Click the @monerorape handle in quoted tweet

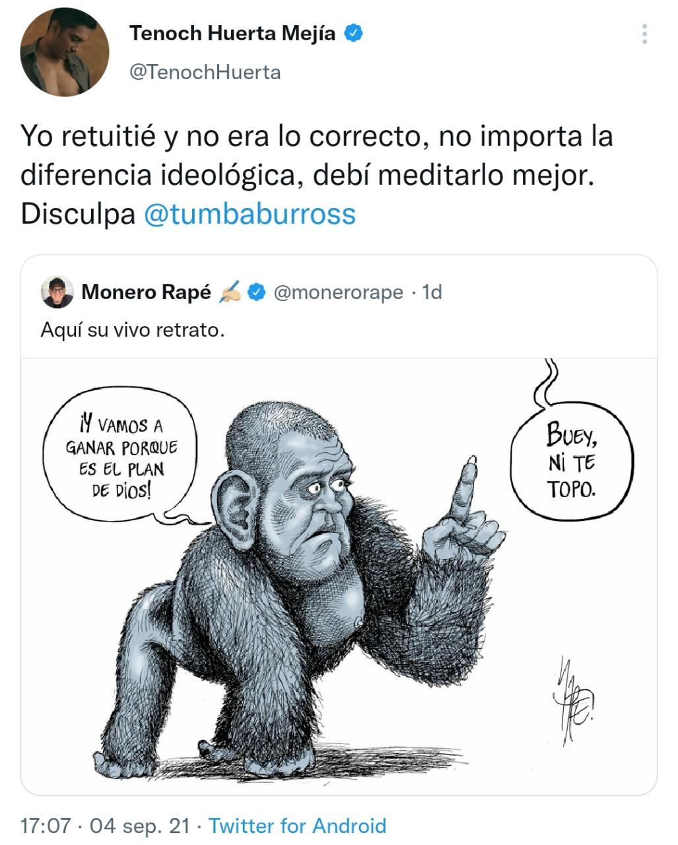coord(338,292)
